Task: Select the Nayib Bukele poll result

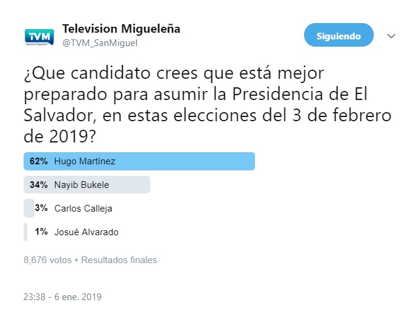Action: point(87,185)
